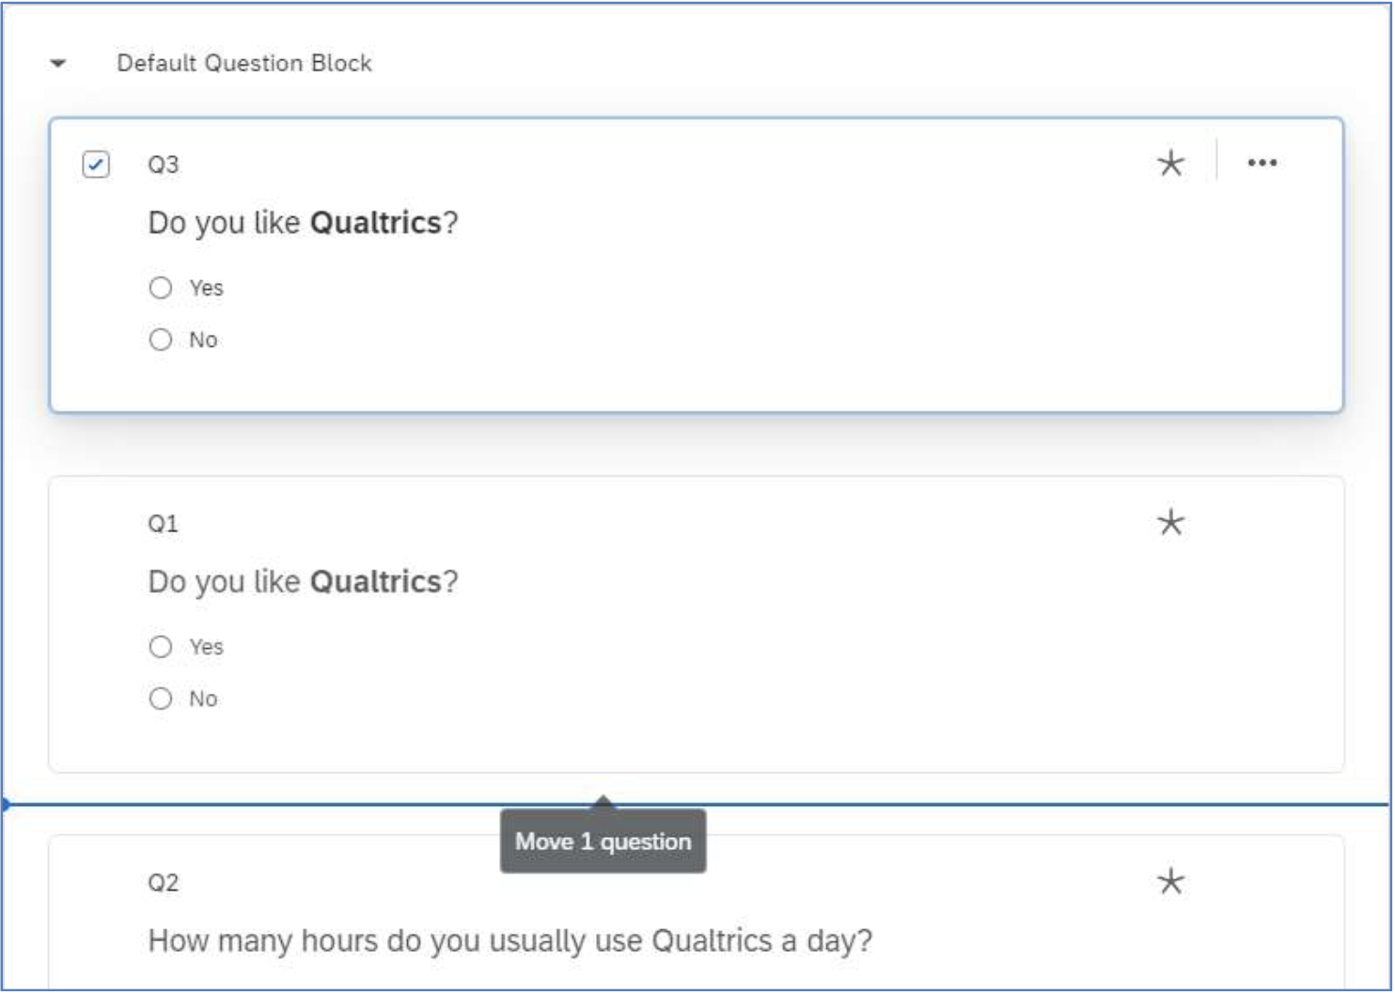Select the Yes radio button in Q1
The image size is (1395, 995).
pyautogui.click(x=161, y=647)
